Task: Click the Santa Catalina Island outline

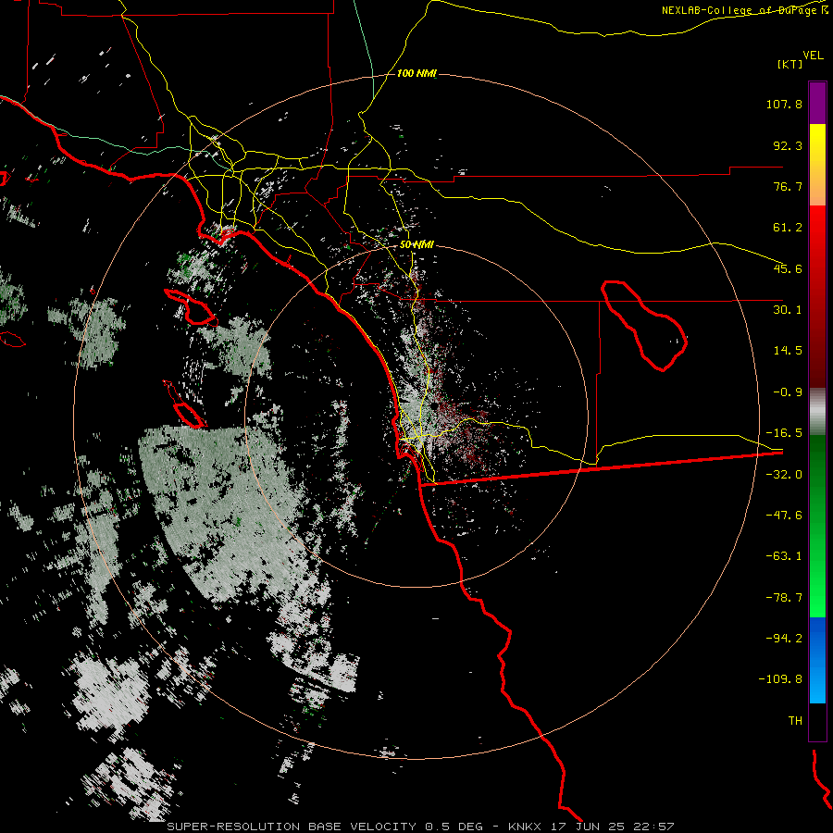Action: click(x=191, y=308)
